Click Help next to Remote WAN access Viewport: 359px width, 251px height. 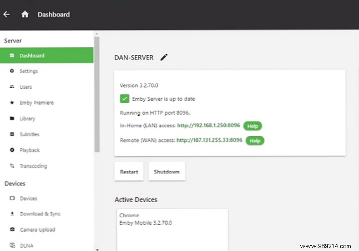tap(255, 141)
